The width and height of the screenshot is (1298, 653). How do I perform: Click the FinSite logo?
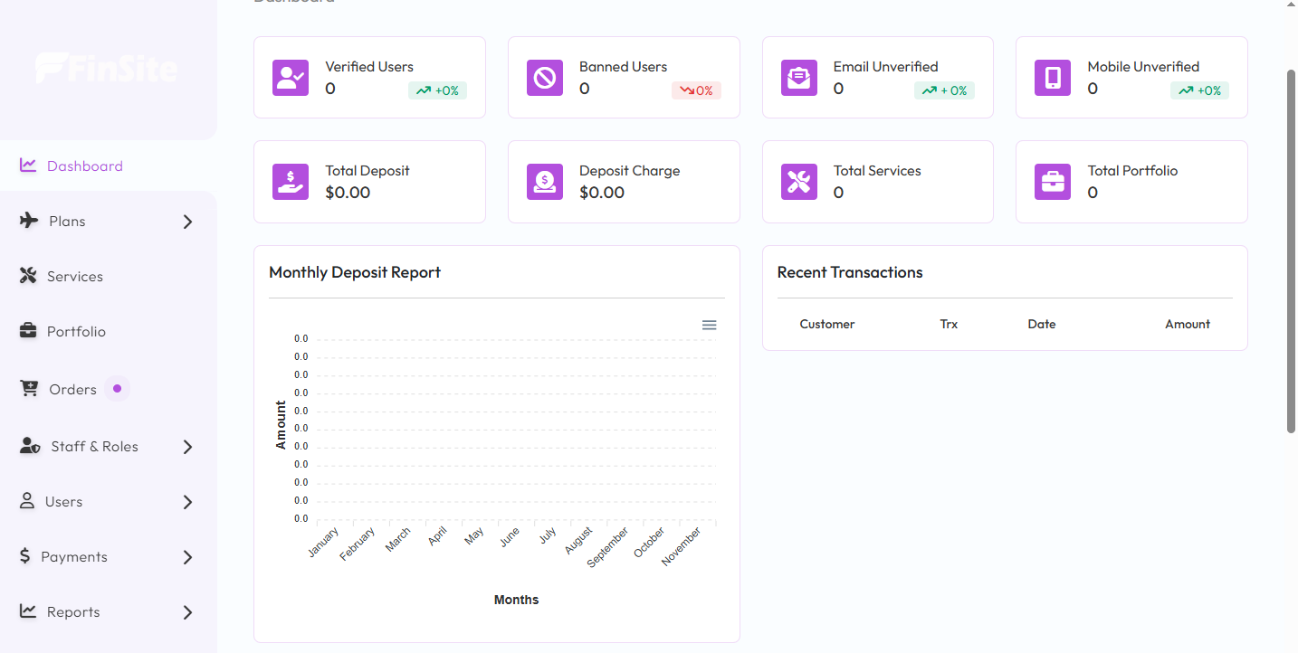click(x=107, y=69)
